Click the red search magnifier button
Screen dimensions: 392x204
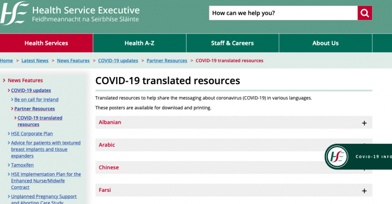(365, 13)
